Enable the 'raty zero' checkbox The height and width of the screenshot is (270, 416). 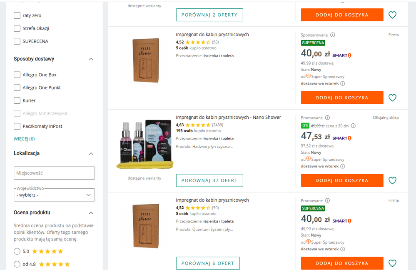click(17, 15)
